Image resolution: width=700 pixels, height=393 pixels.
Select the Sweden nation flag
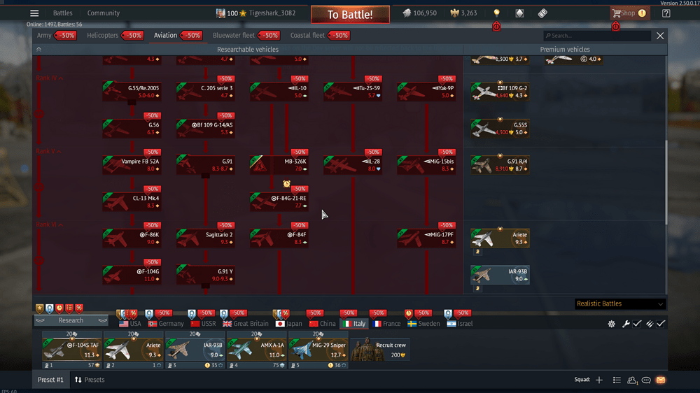coord(423,324)
